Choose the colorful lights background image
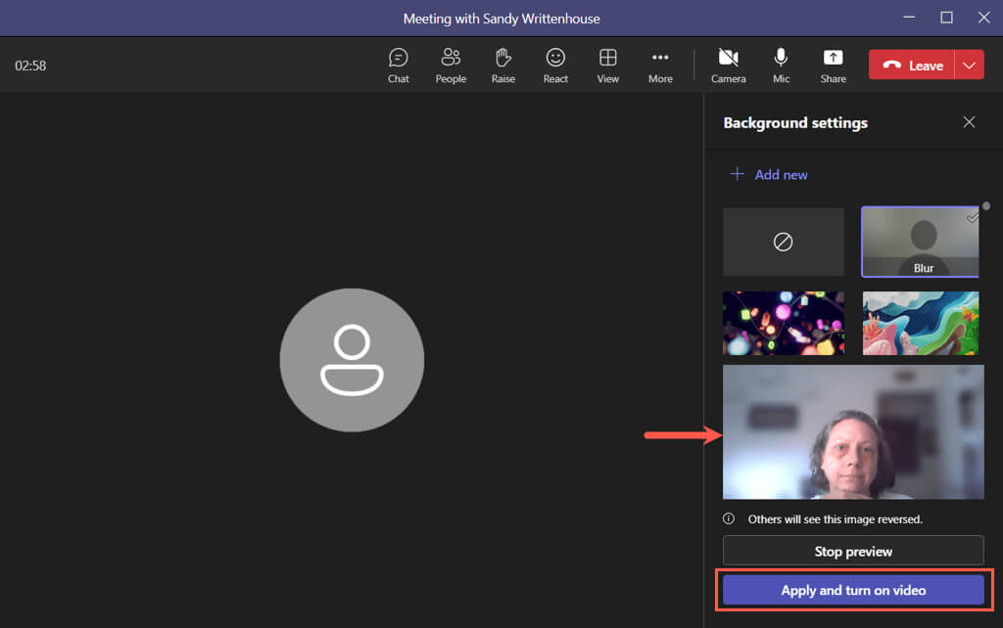This screenshot has width=1003, height=628. click(x=783, y=323)
